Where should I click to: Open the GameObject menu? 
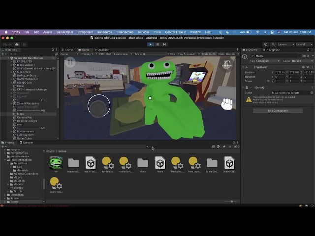click(x=64, y=32)
